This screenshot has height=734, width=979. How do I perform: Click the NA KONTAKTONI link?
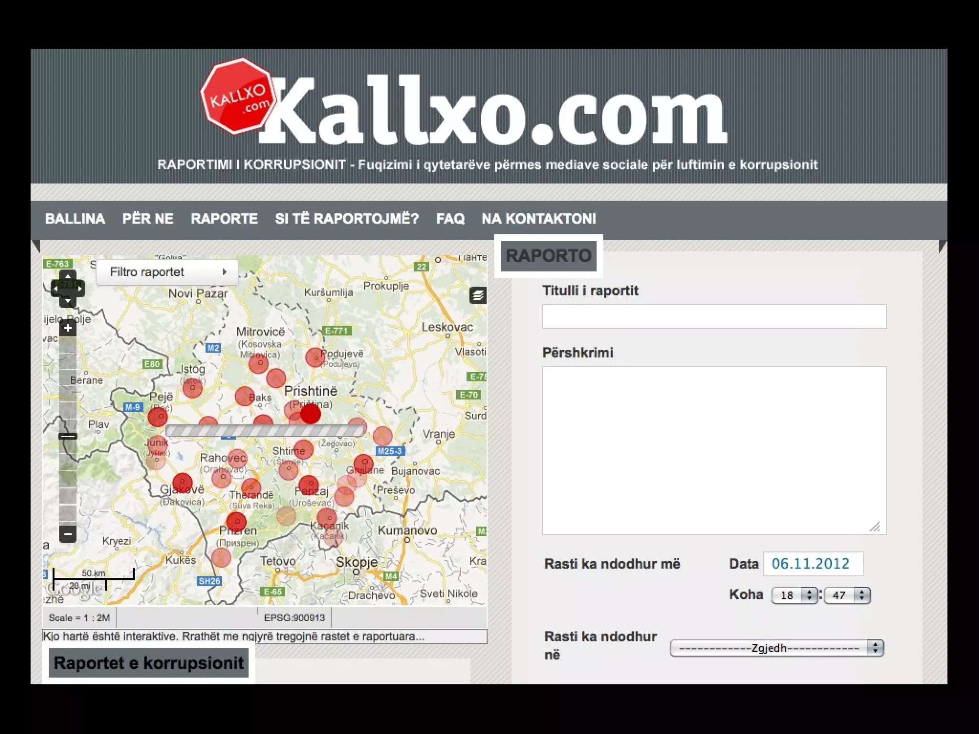[x=539, y=219]
